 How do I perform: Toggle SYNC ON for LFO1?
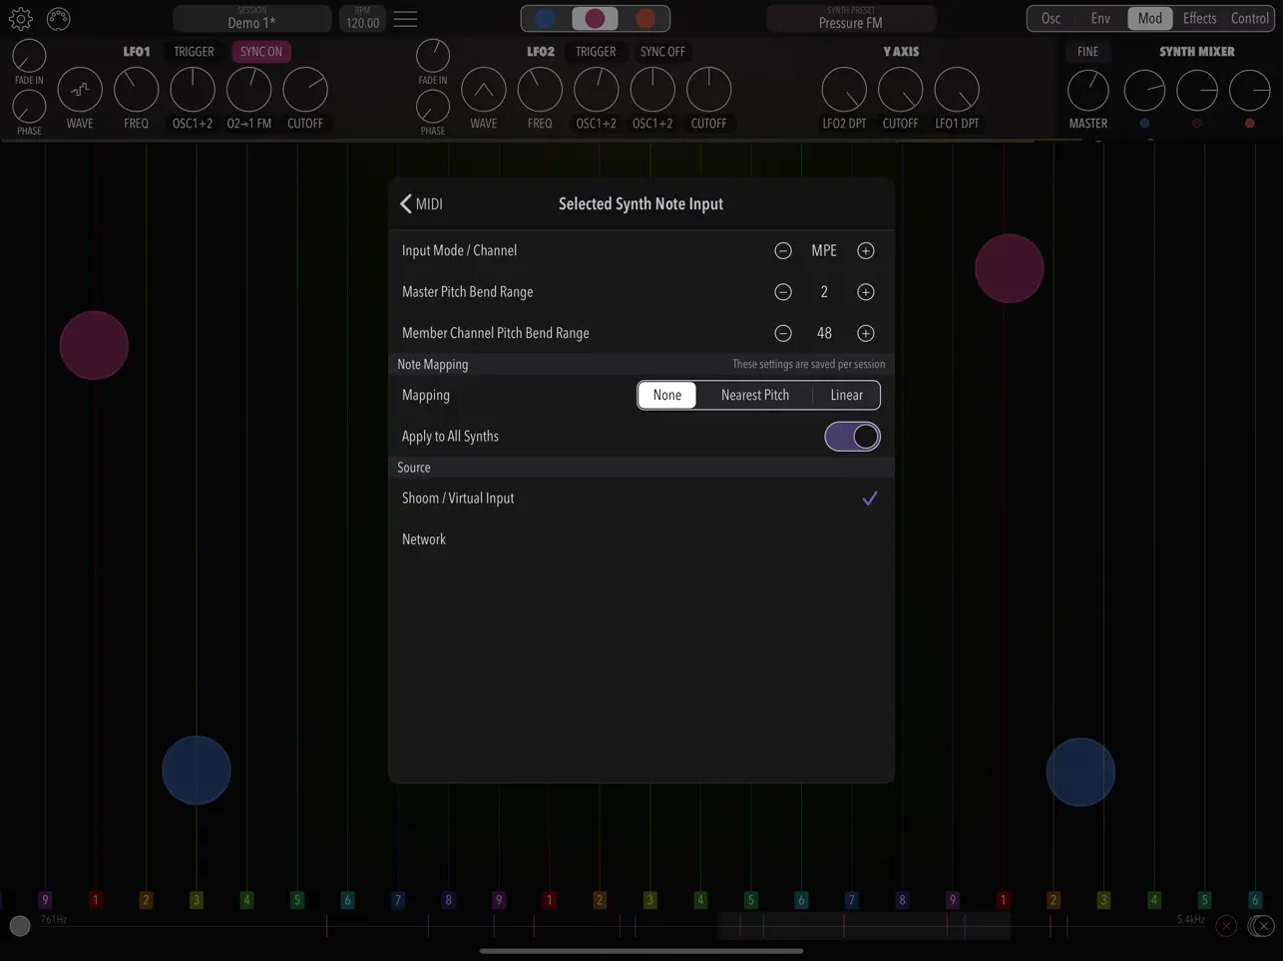coord(260,51)
